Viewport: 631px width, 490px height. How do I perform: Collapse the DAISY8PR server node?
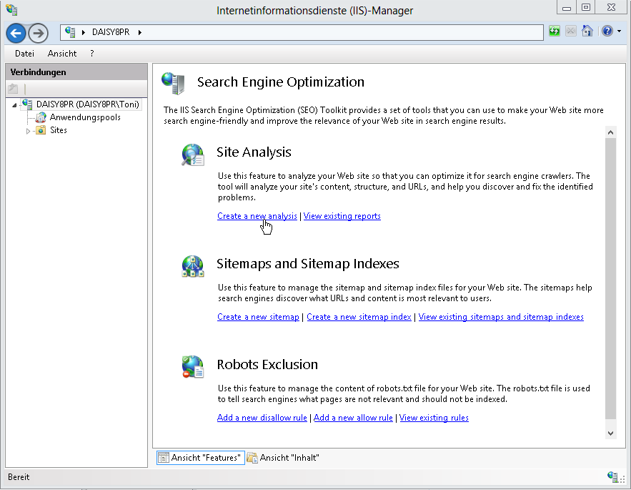tap(15, 105)
